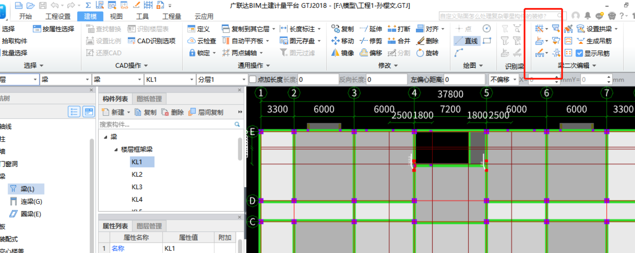Screen dimensions: 635x253
Task: Select the Copy (复制) modify tool
Action: 342,29
